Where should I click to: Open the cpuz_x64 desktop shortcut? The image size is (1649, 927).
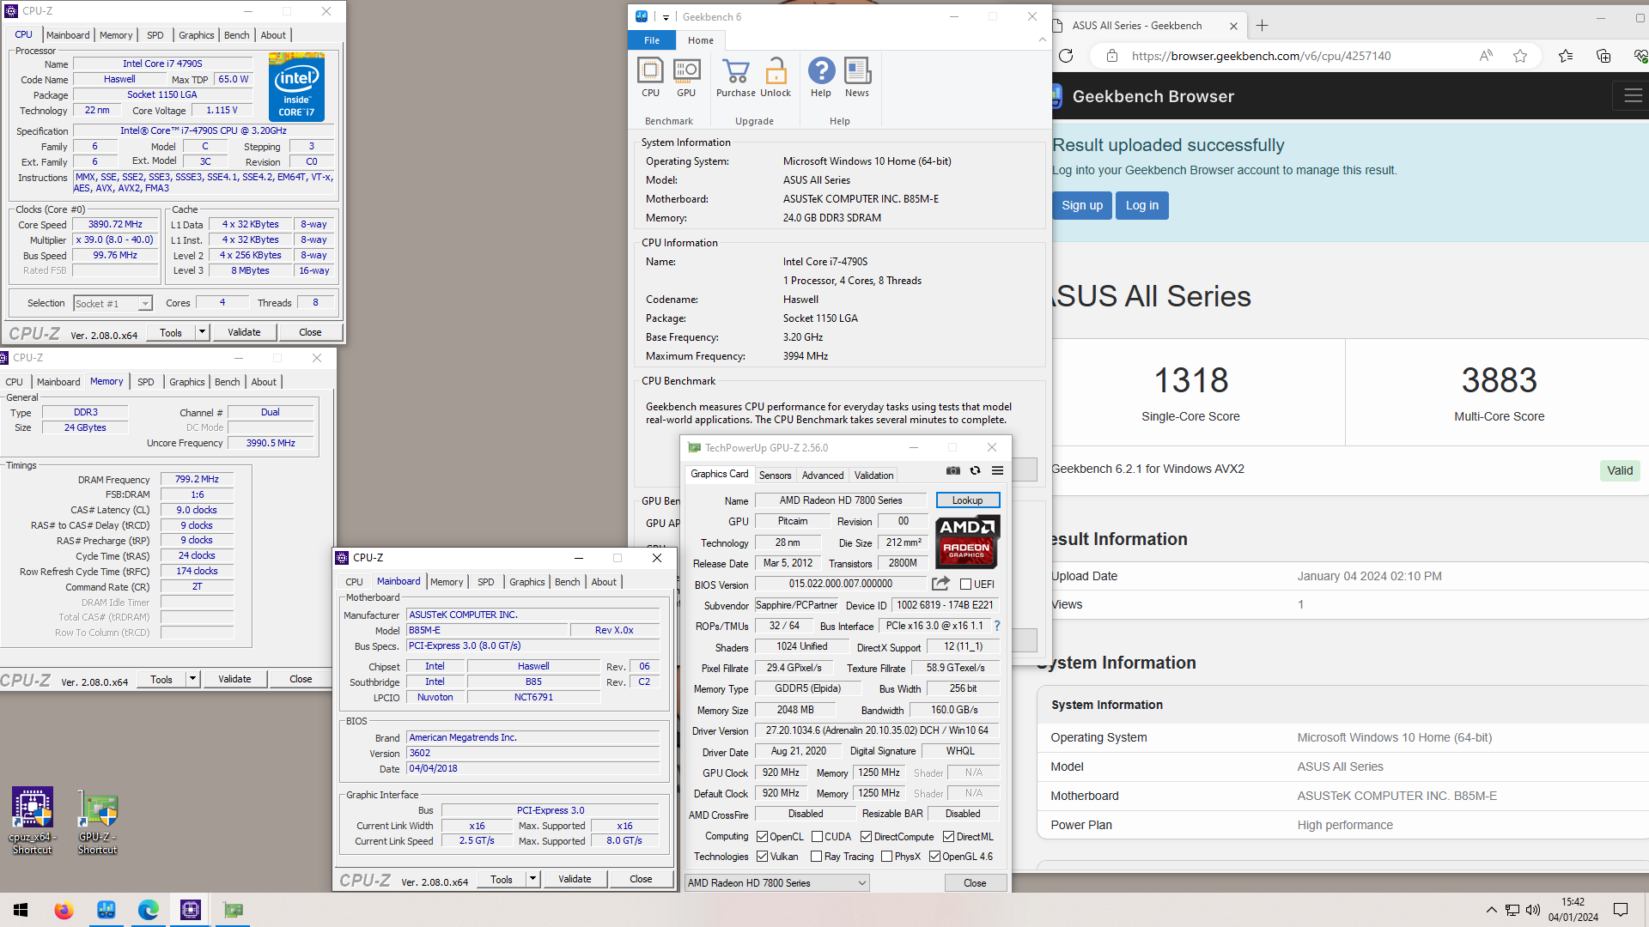pyautogui.click(x=32, y=821)
